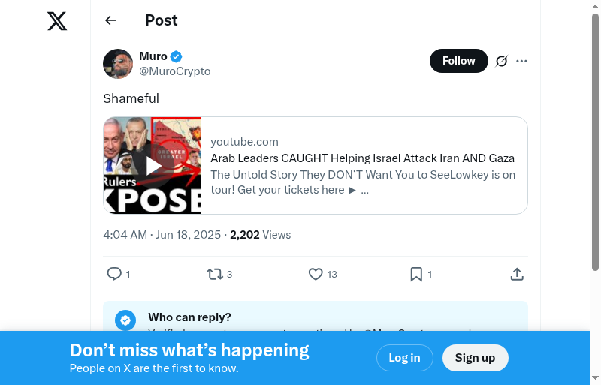Open Muro's profile avatar
The height and width of the screenshot is (385, 601).
118,64
